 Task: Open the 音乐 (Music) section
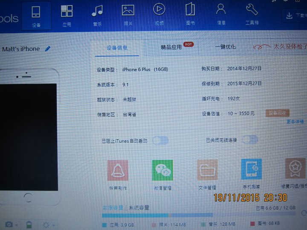pyautogui.click(x=97, y=16)
